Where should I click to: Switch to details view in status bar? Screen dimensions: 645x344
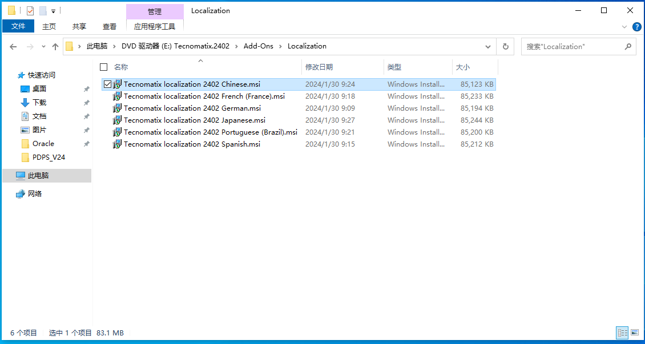point(622,333)
